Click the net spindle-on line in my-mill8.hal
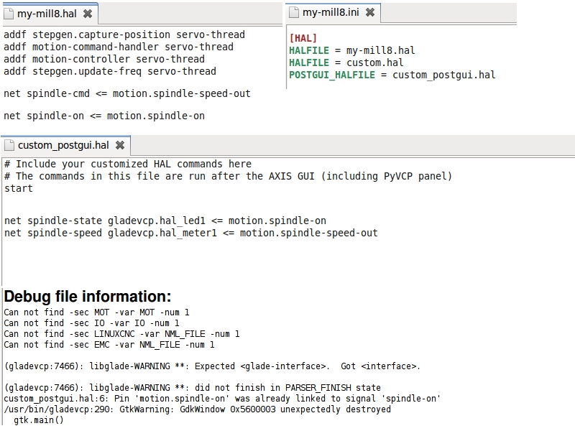The height and width of the screenshot is (431, 575). [x=104, y=116]
